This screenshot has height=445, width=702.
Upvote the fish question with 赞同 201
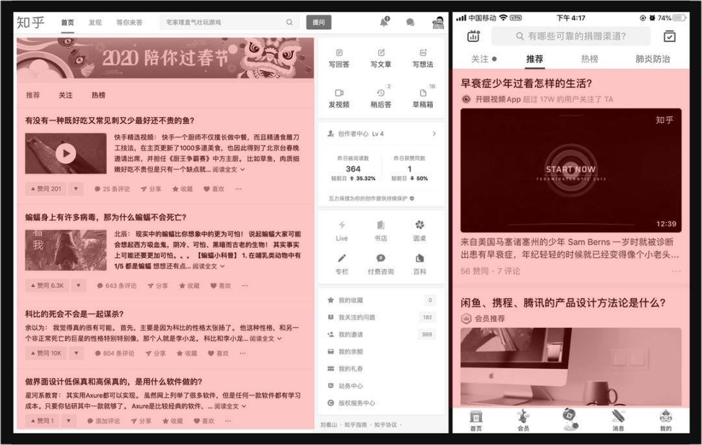pos(45,189)
